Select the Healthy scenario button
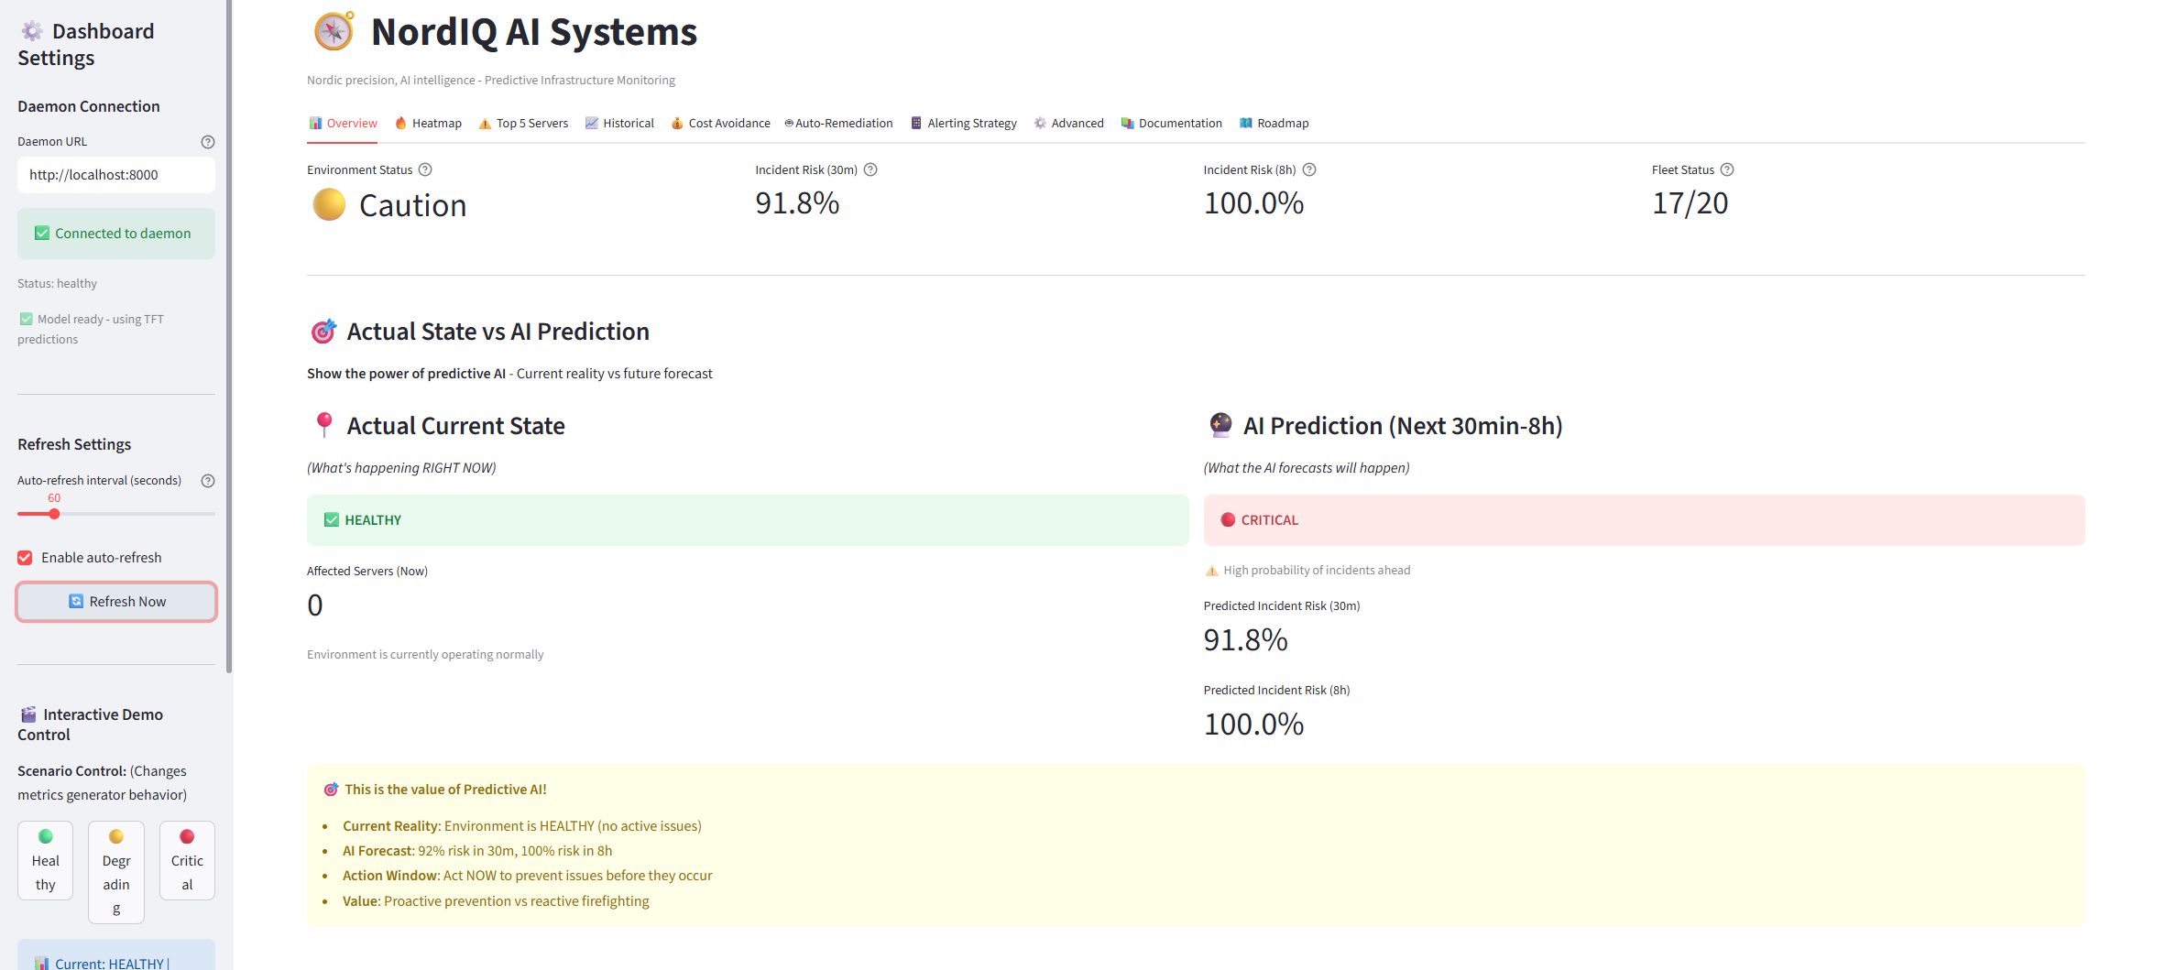Viewport: 2166px width, 970px height. pyautogui.click(x=45, y=860)
